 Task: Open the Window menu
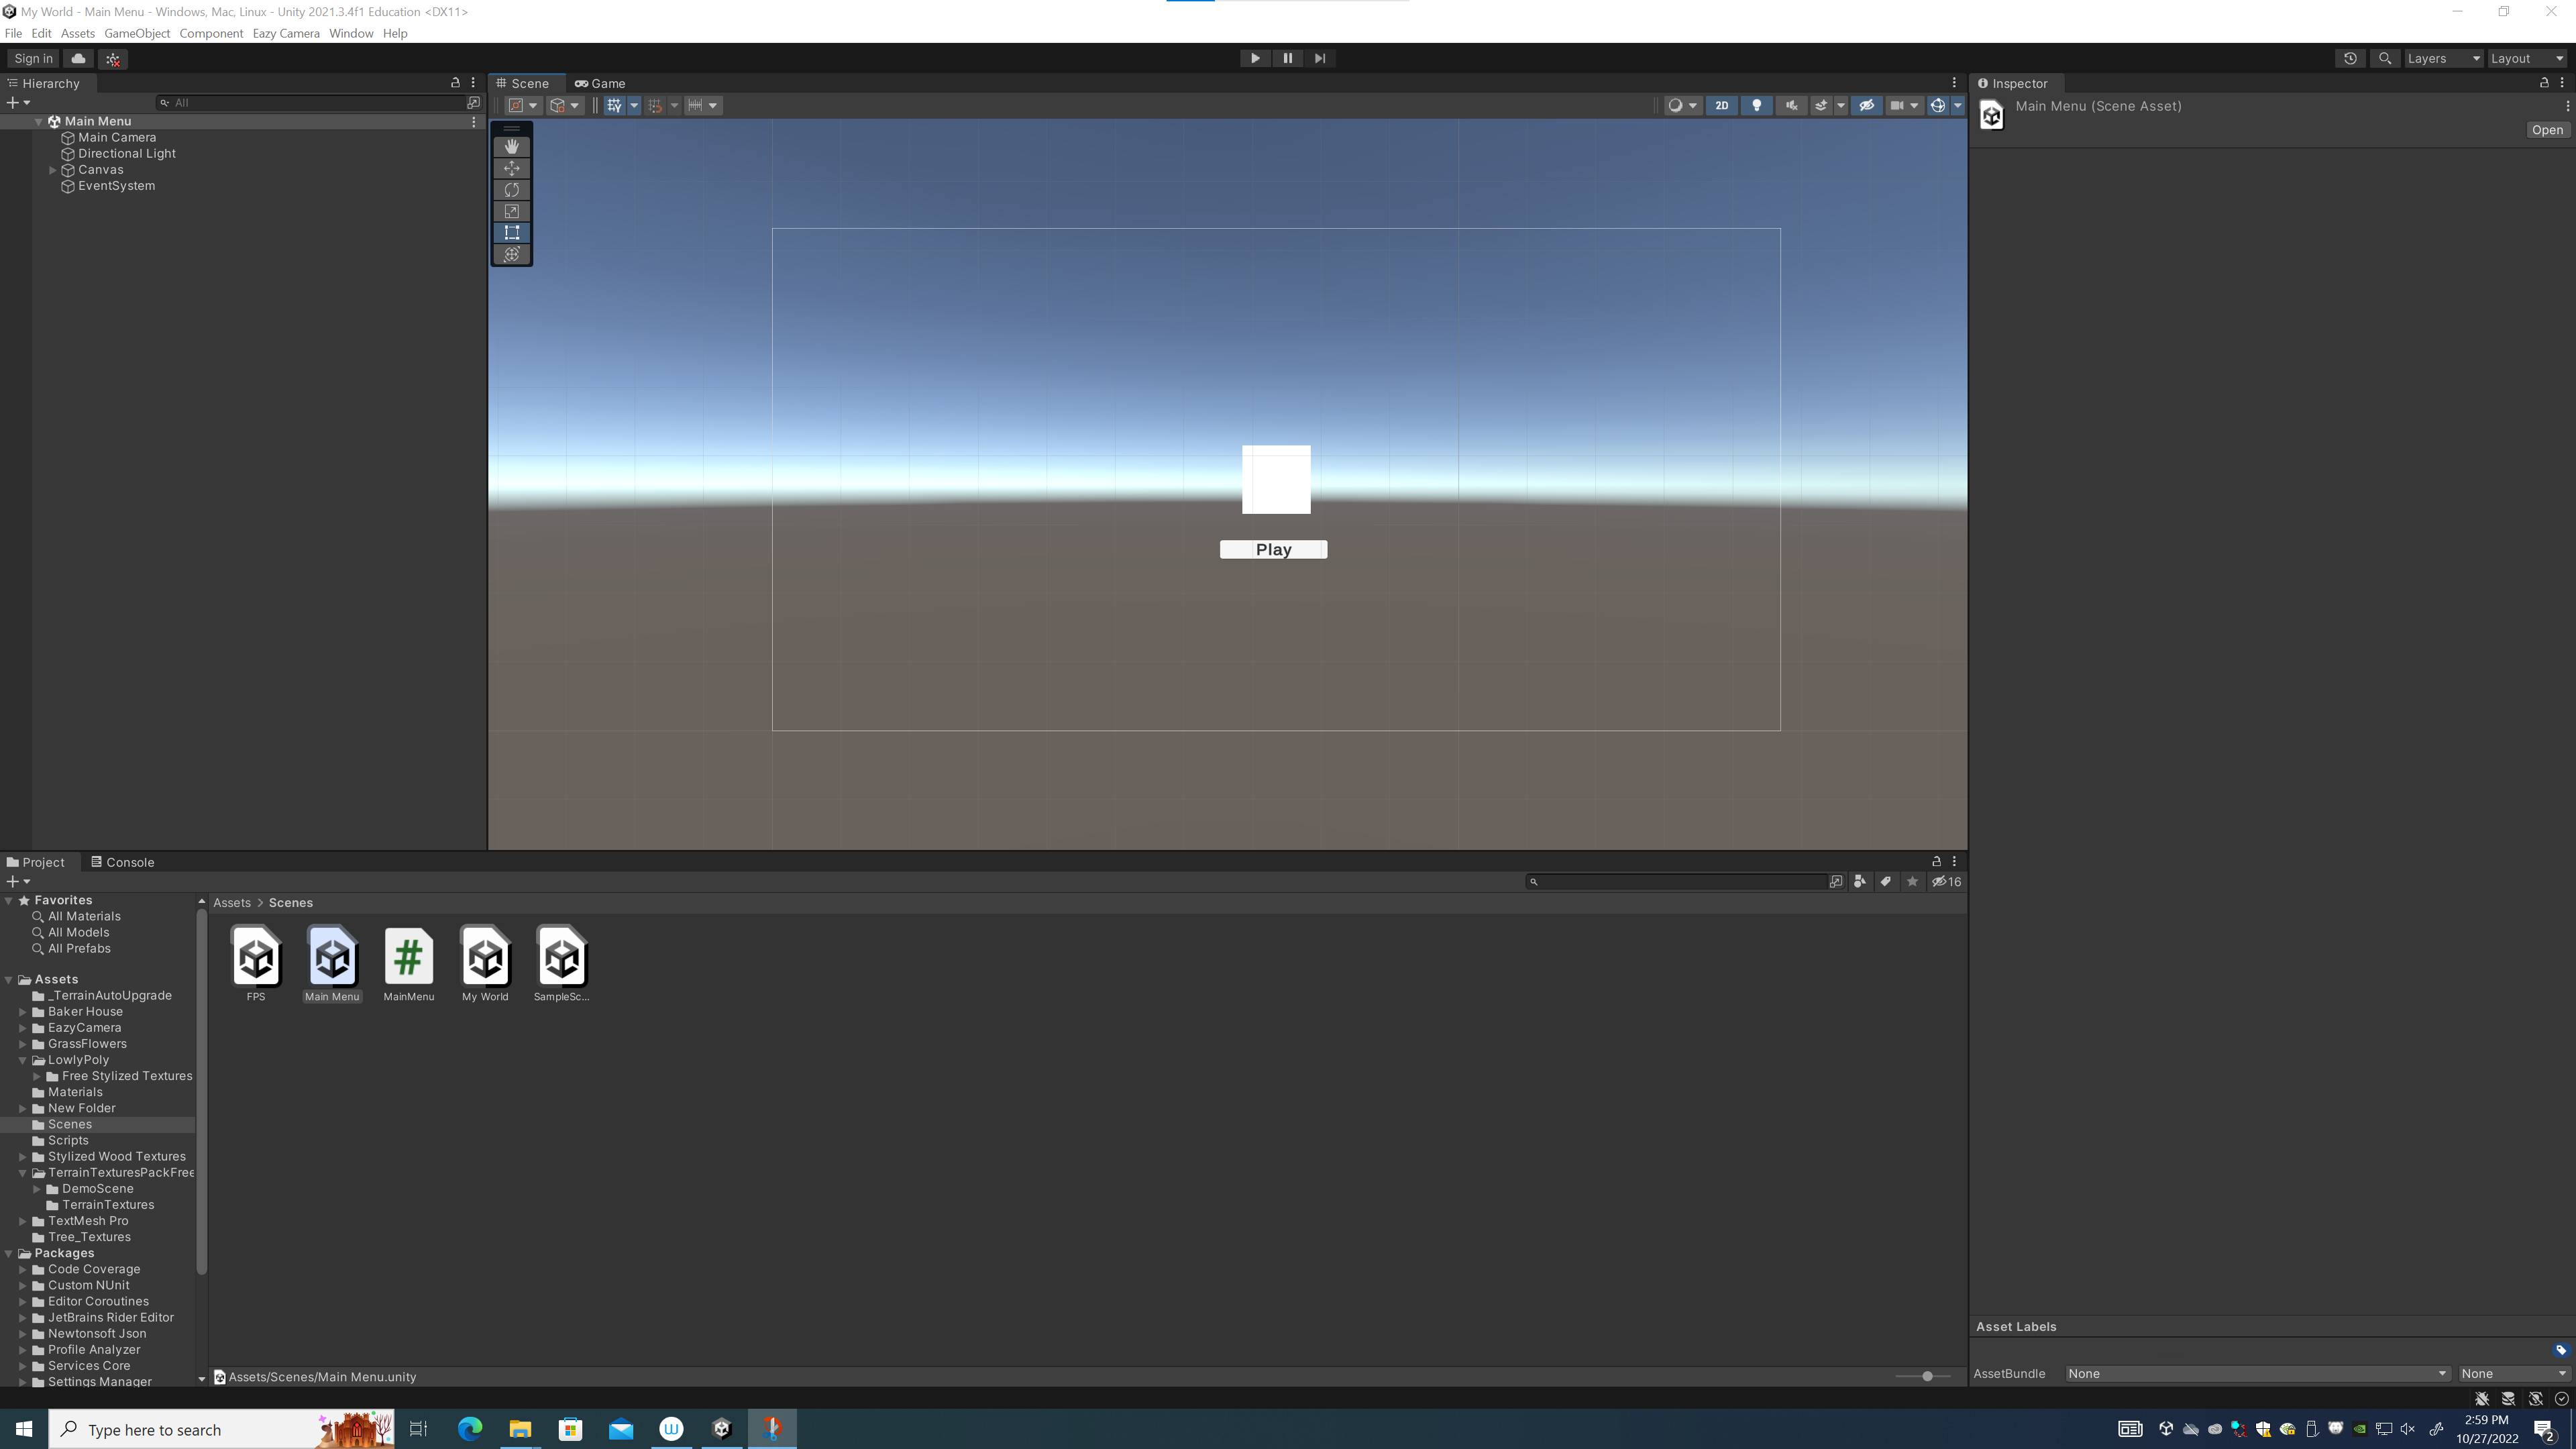[x=351, y=33]
